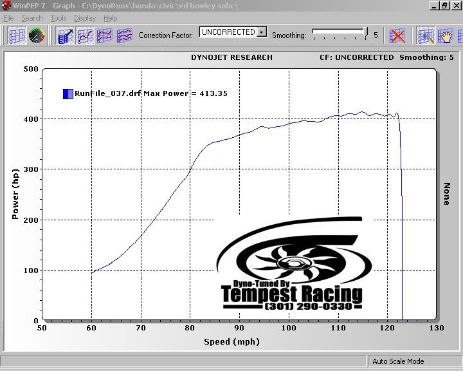
Task: Click the Speed (mph) axis label
Action: click(x=232, y=342)
